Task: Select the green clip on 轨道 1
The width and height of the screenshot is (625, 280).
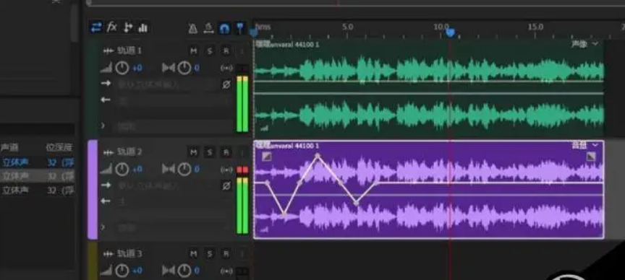Action: pyautogui.click(x=429, y=88)
